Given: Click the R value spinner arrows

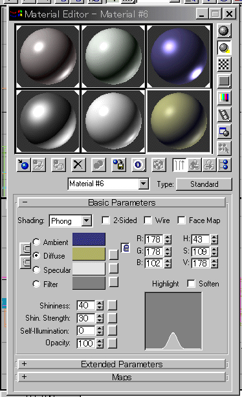Looking at the screenshot, I should coord(168,239).
